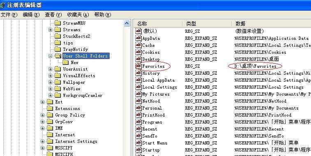Expand the WorkgroupCrawler tree node
Image resolution: width=311 pixels, height=156 pixels.
(51, 95)
